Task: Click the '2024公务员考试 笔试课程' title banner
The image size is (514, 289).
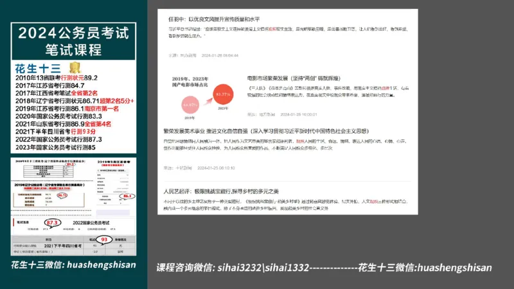Action: pyautogui.click(x=73, y=41)
